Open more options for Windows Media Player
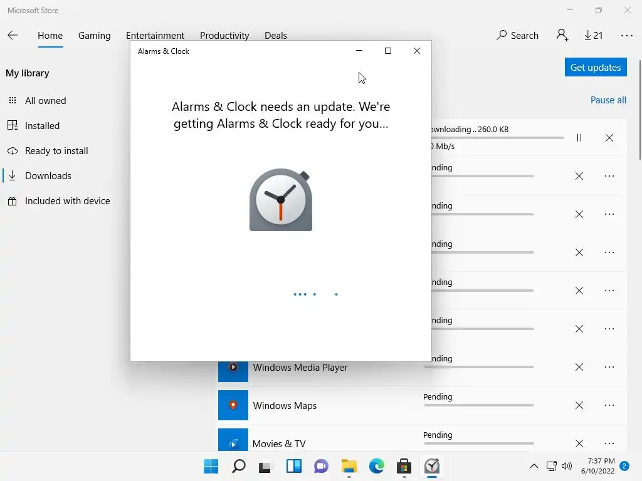 [x=609, y=367]
